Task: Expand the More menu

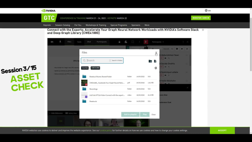Action: click(x=147, y=25)
